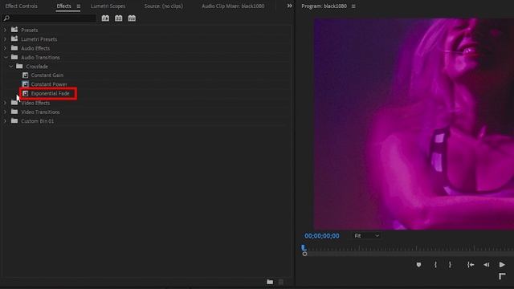The height and width of the screenshot is (289, 514).
Task: Select the Constant Gain label
Action: pos(47,75)
